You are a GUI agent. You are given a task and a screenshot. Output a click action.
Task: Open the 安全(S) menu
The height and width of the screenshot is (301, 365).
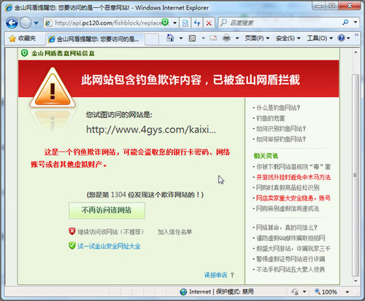click(x=288, y=38)
